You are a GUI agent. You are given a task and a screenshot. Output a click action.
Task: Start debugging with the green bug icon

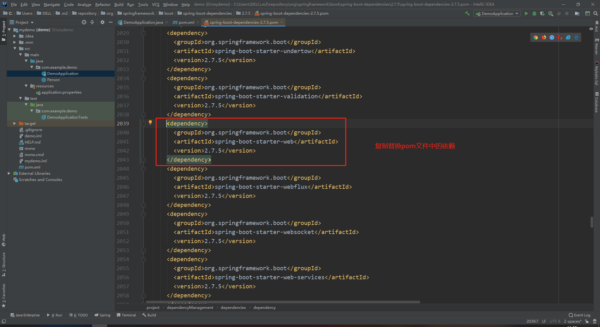point(534,13)
